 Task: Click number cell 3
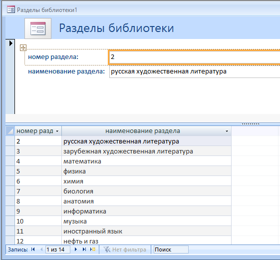(x=38, y=151)
